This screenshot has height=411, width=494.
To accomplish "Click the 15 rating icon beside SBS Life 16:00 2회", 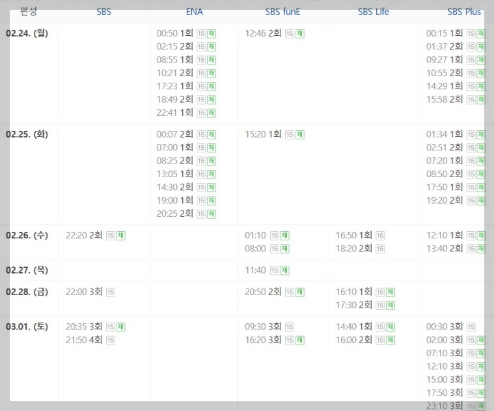I will point(380,341).
